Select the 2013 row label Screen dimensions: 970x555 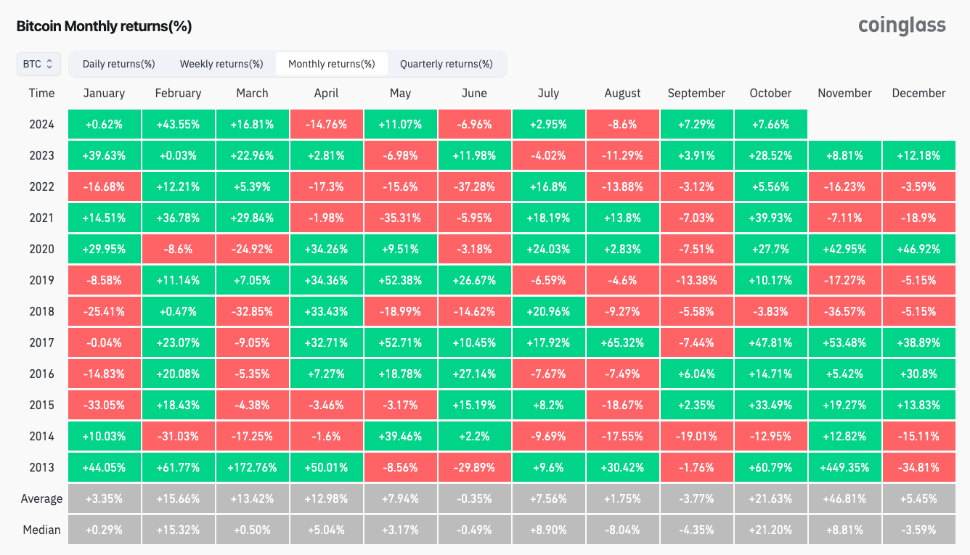click(x=41, y=467)
